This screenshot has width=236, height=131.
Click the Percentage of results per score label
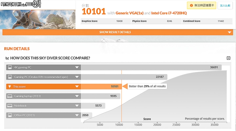pyautogui.click(x=205, y=119)
